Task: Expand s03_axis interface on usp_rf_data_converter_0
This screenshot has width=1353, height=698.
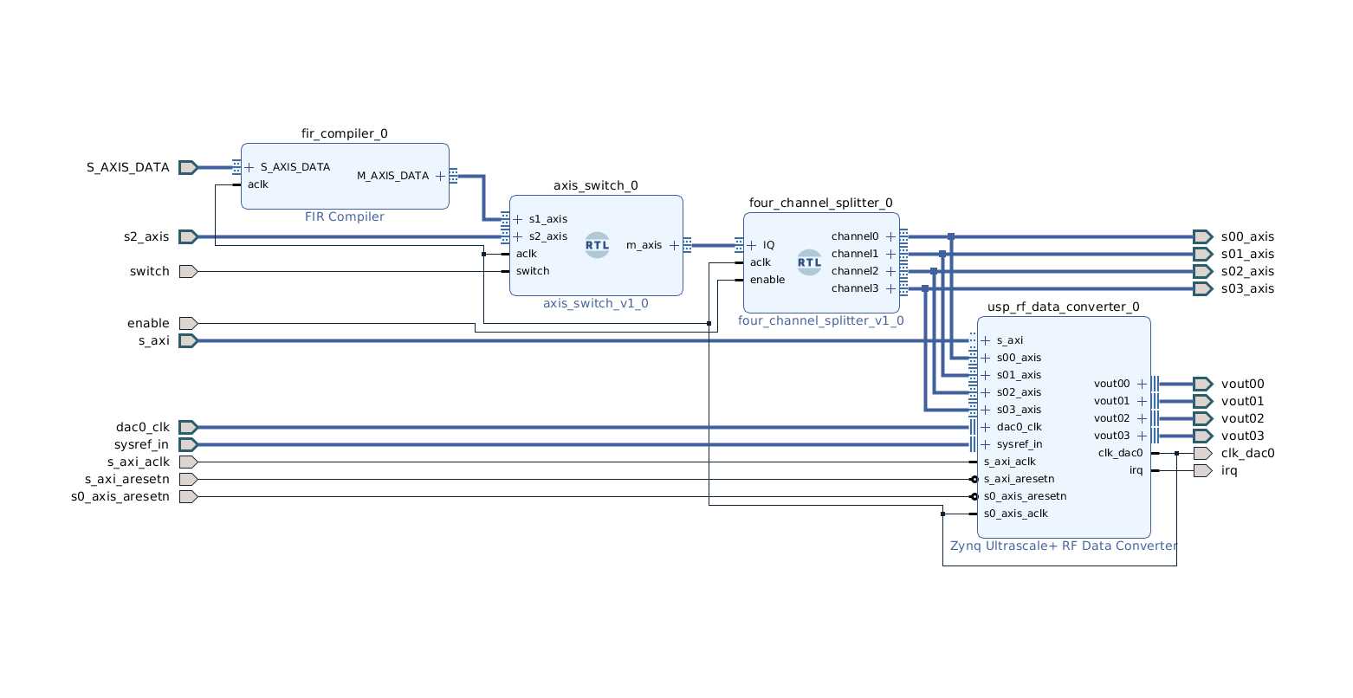Action: 986,410
